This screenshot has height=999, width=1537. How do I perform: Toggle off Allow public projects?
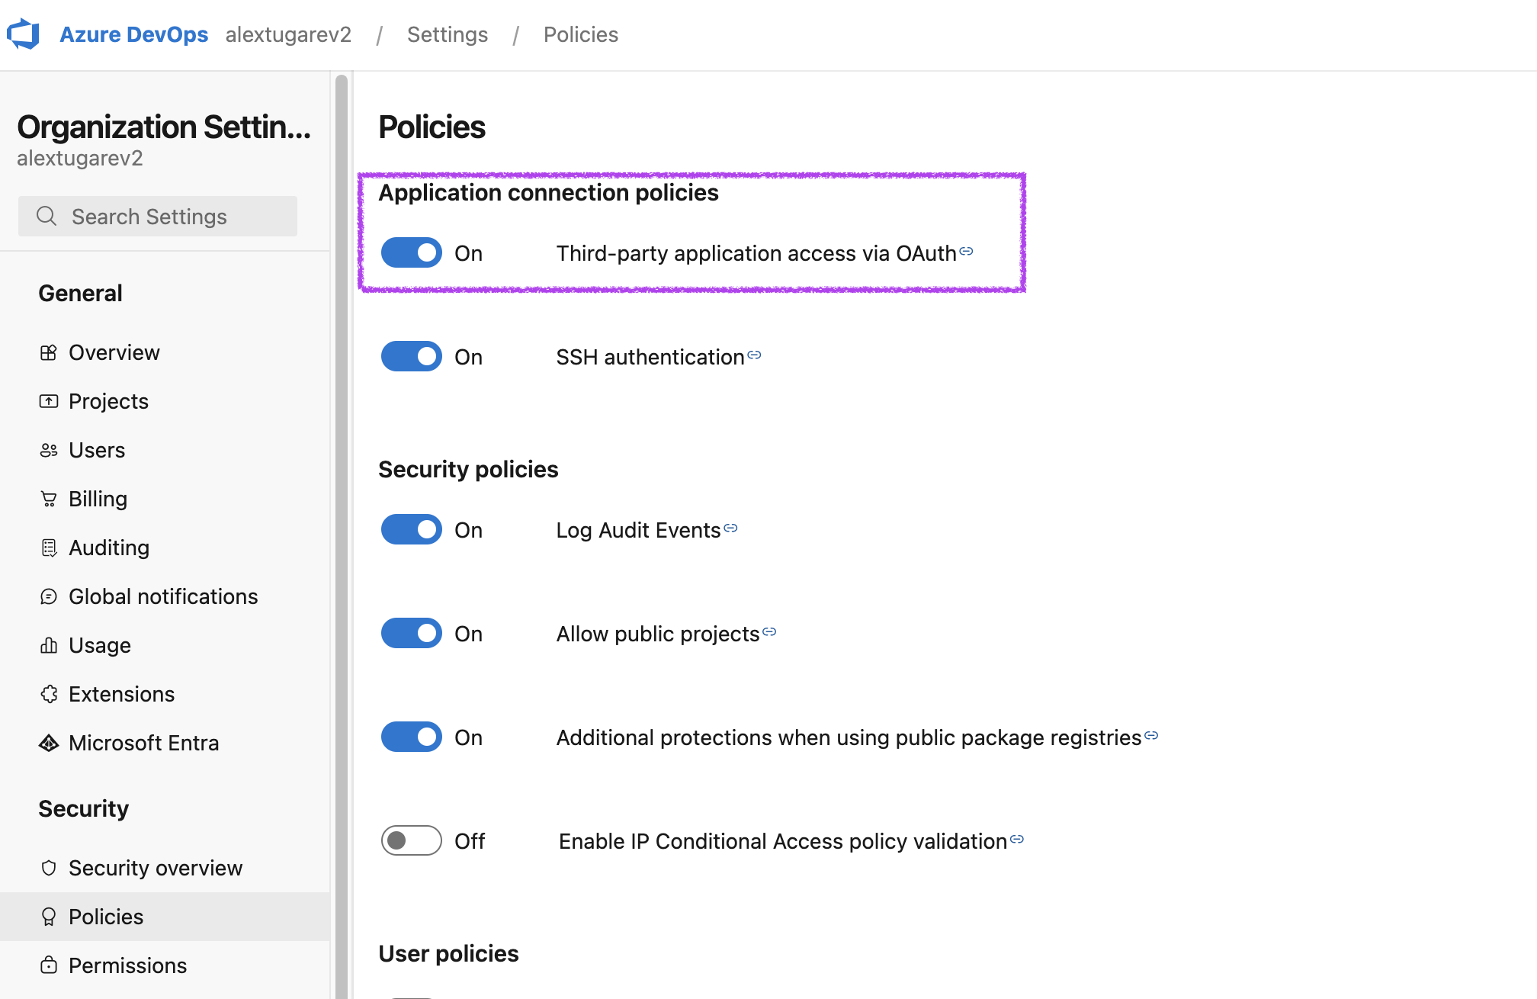click(x=411, y=633)
